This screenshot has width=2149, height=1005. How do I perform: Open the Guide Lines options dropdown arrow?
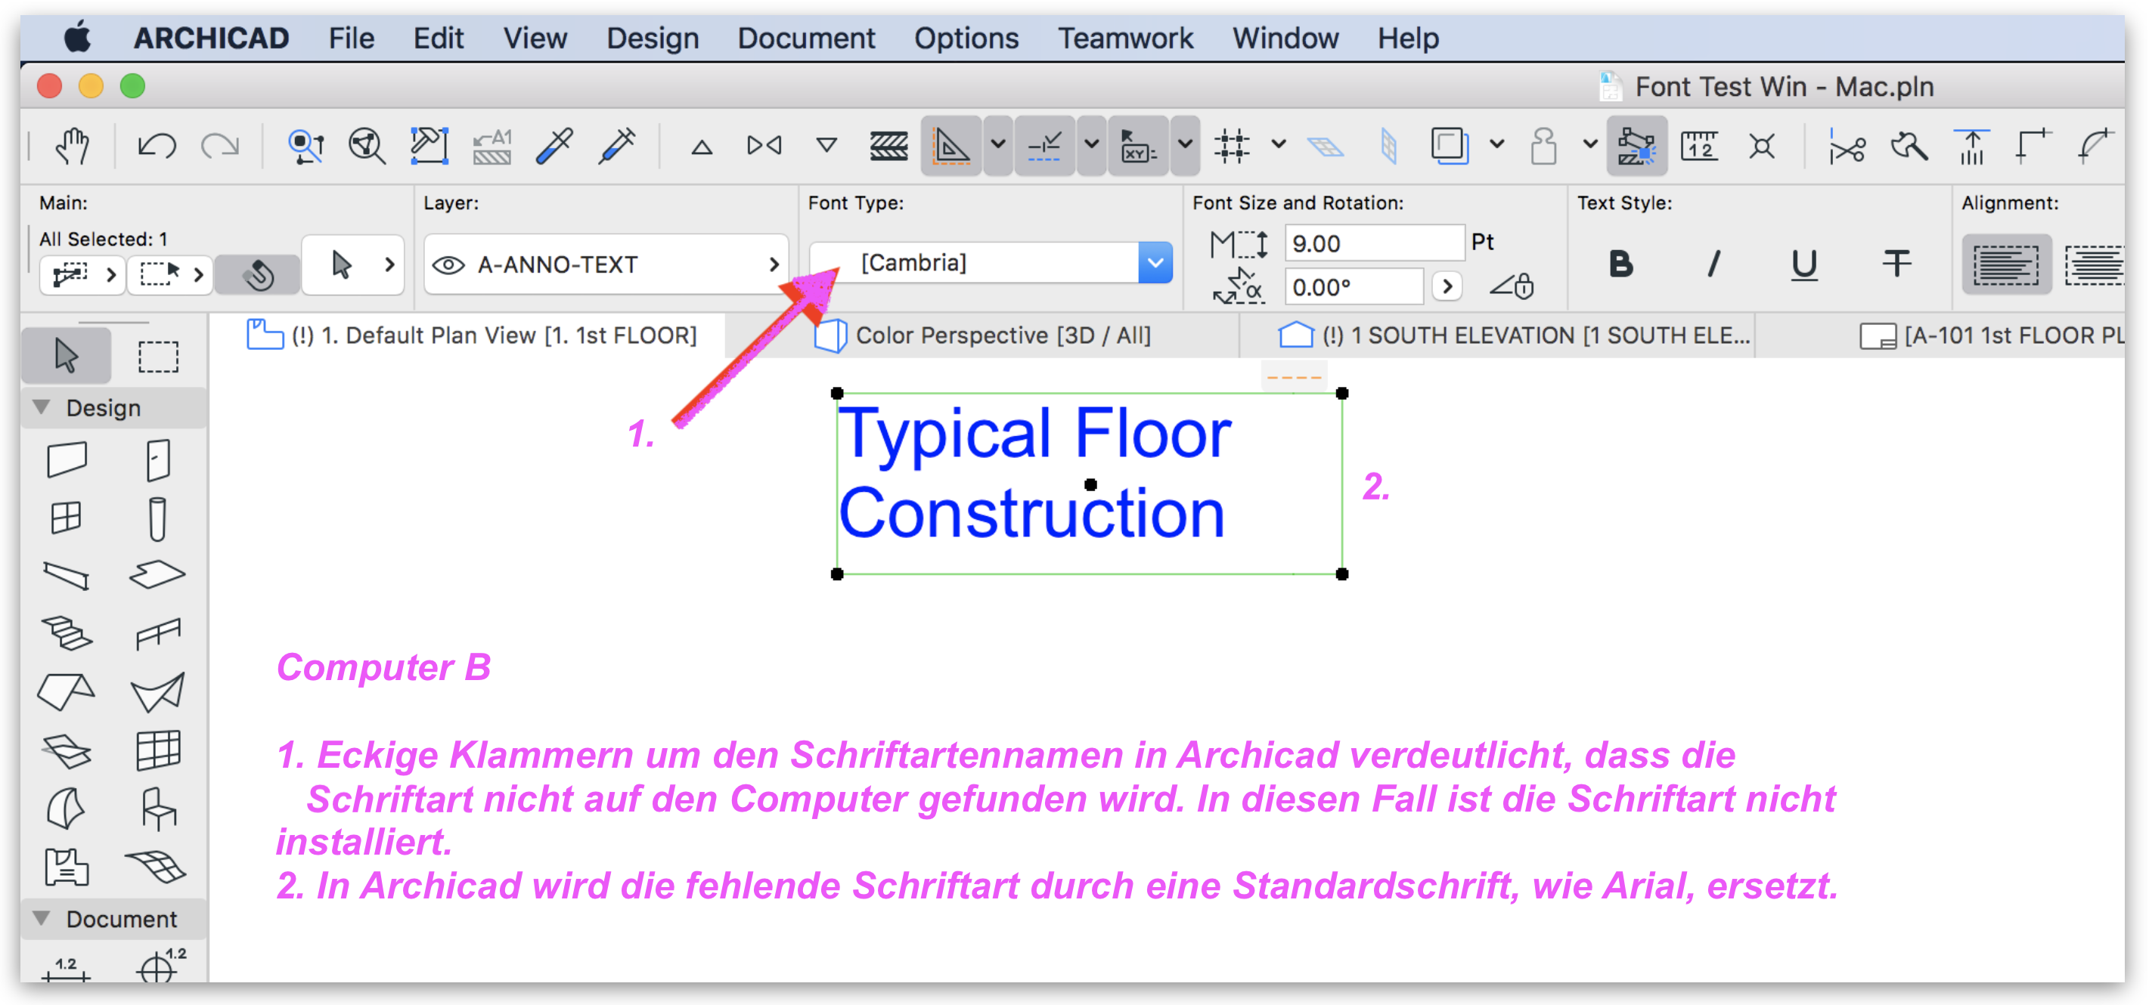pos(998,146)
